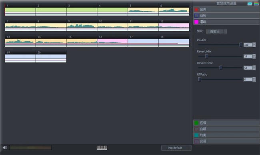Expand the 压缩 effect section

coord(226,123)
